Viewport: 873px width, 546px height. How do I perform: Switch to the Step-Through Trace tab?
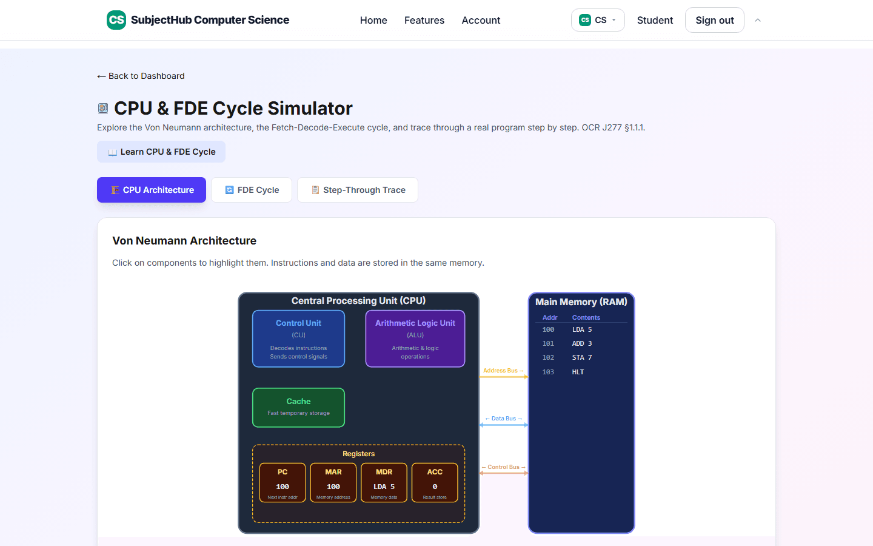(358, 190)
